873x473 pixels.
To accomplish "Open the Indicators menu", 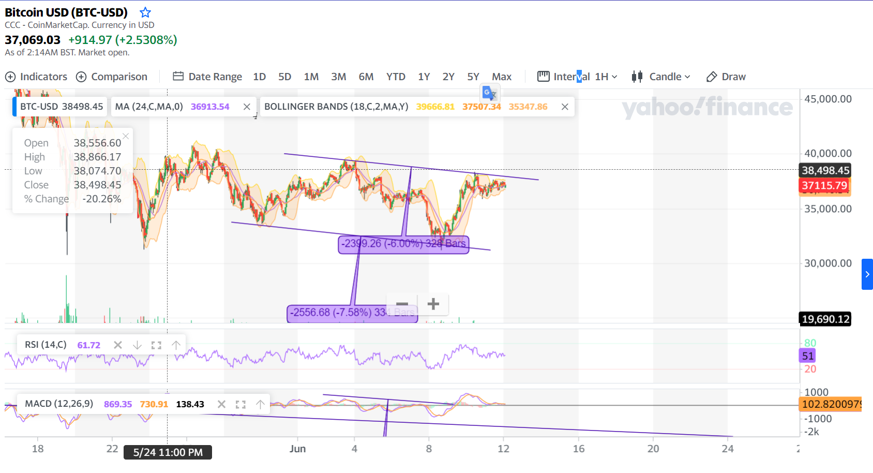I will point(36,77).
